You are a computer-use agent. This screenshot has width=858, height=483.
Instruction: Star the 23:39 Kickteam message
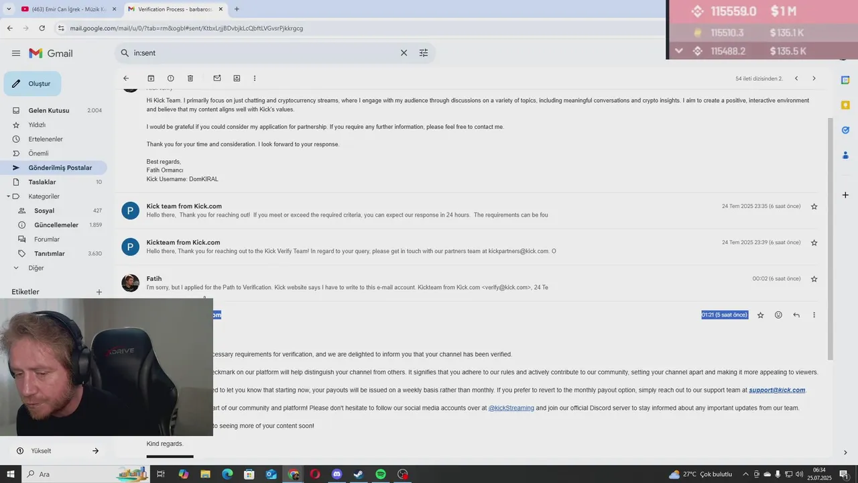(814, 243)
